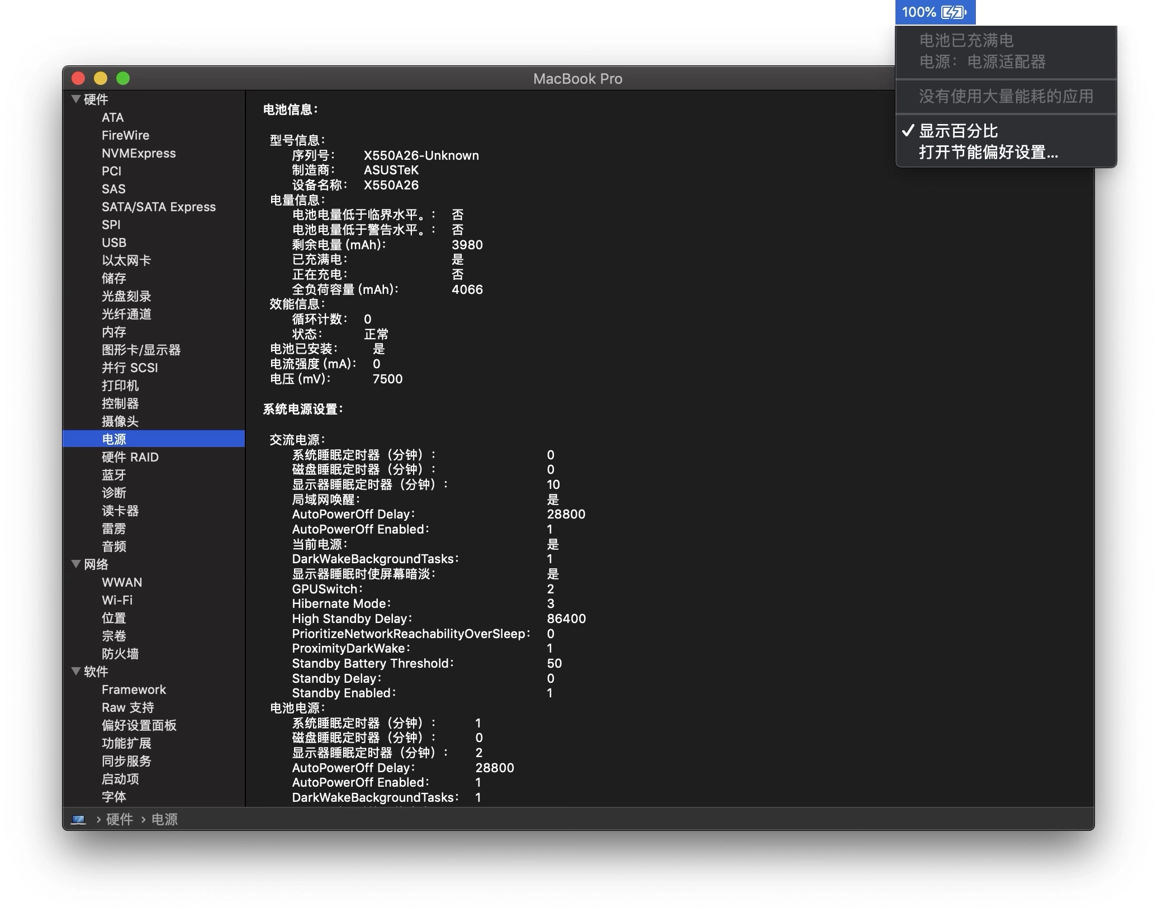Select 雷雳 in the sidebar
The width and height of the screenshot is (1157, 913).
[x=114, y=529]
